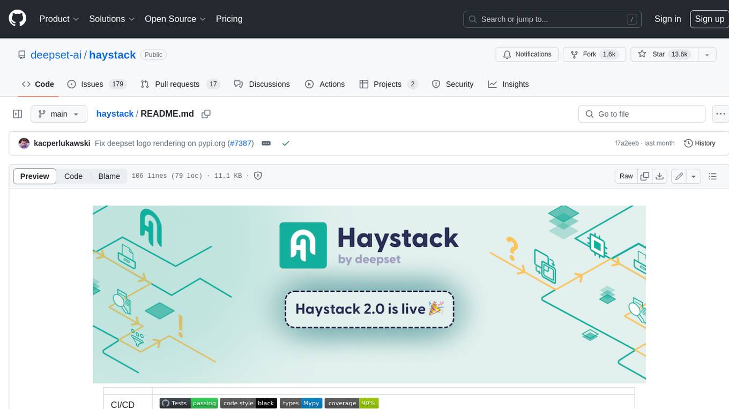View the file History
Image resolution: width=729 pixels, height=409 pixels.
point(700,143)
